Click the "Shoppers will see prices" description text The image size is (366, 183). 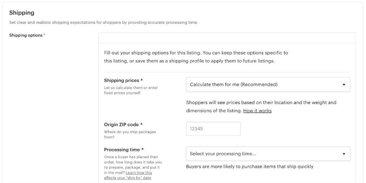(x=261, y=103)
